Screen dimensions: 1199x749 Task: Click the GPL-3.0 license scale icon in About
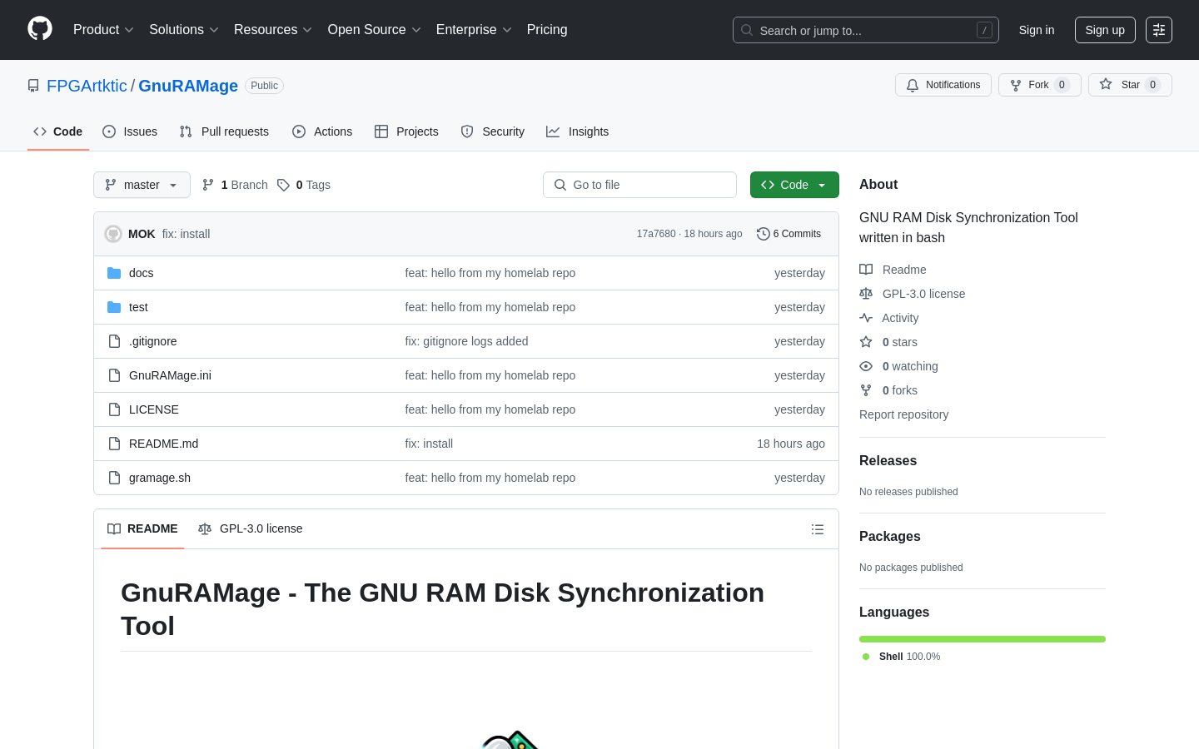tap(866, 294)
